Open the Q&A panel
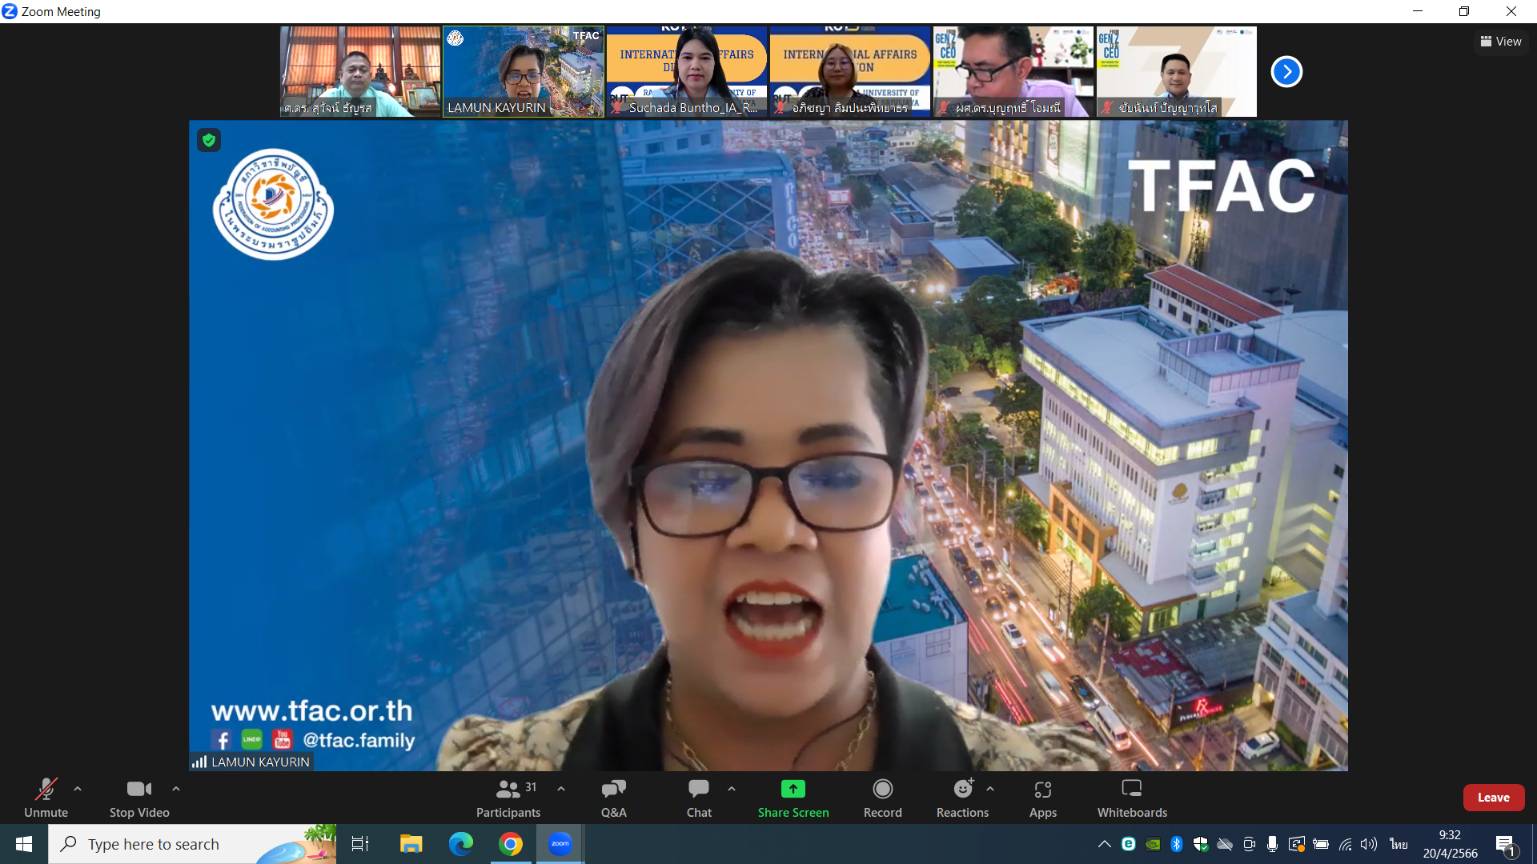The image size is (1537, 864). [614, 798]
